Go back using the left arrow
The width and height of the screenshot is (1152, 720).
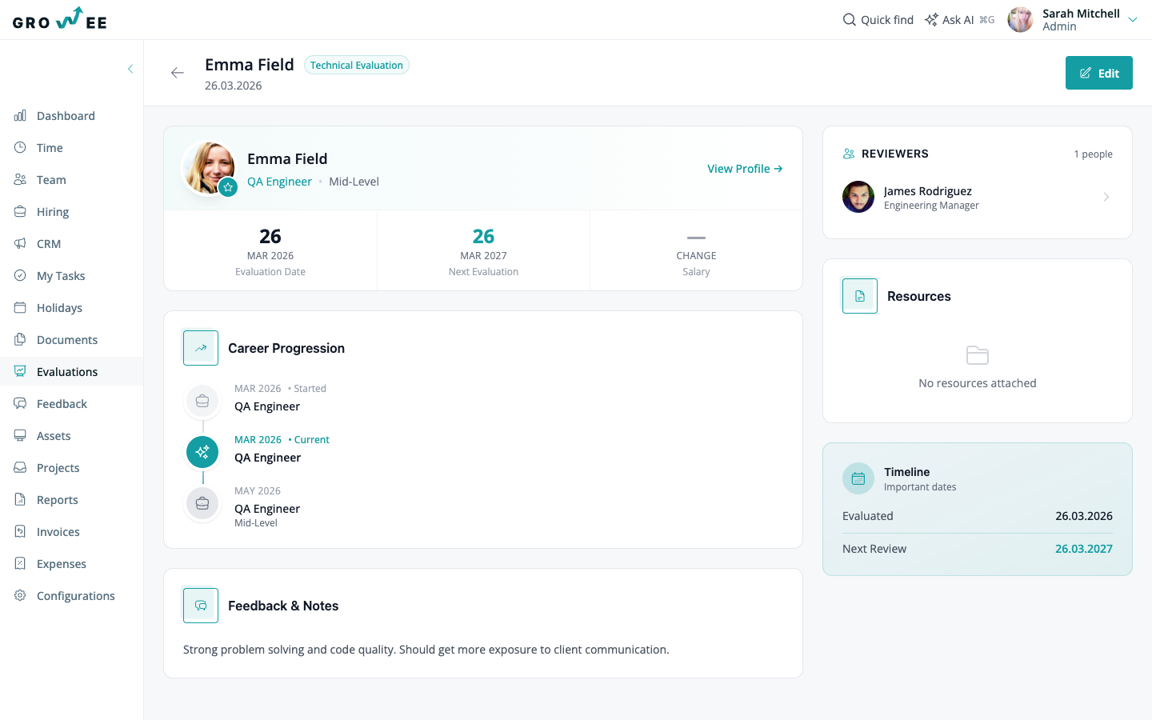(178, 73)
